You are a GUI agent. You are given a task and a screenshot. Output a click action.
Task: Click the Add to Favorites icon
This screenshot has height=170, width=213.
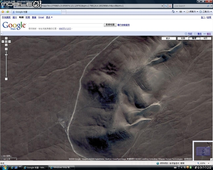coord(8,12)
